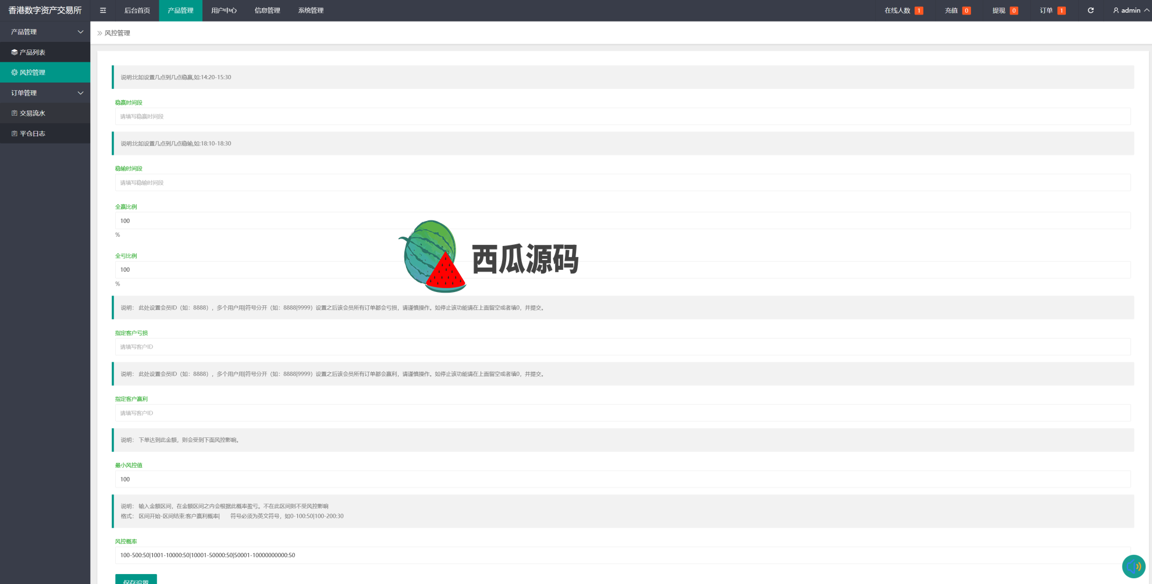Collapse the 产品管理 sidebar group
The width and height of the screenshot is (1152, 584).
[45, 32]
